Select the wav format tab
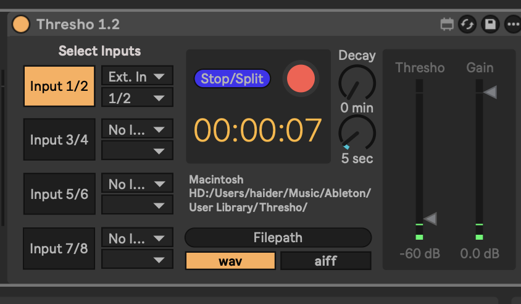Image resolution: width=521 pixels, height=304 pixels. click(230, 261)
